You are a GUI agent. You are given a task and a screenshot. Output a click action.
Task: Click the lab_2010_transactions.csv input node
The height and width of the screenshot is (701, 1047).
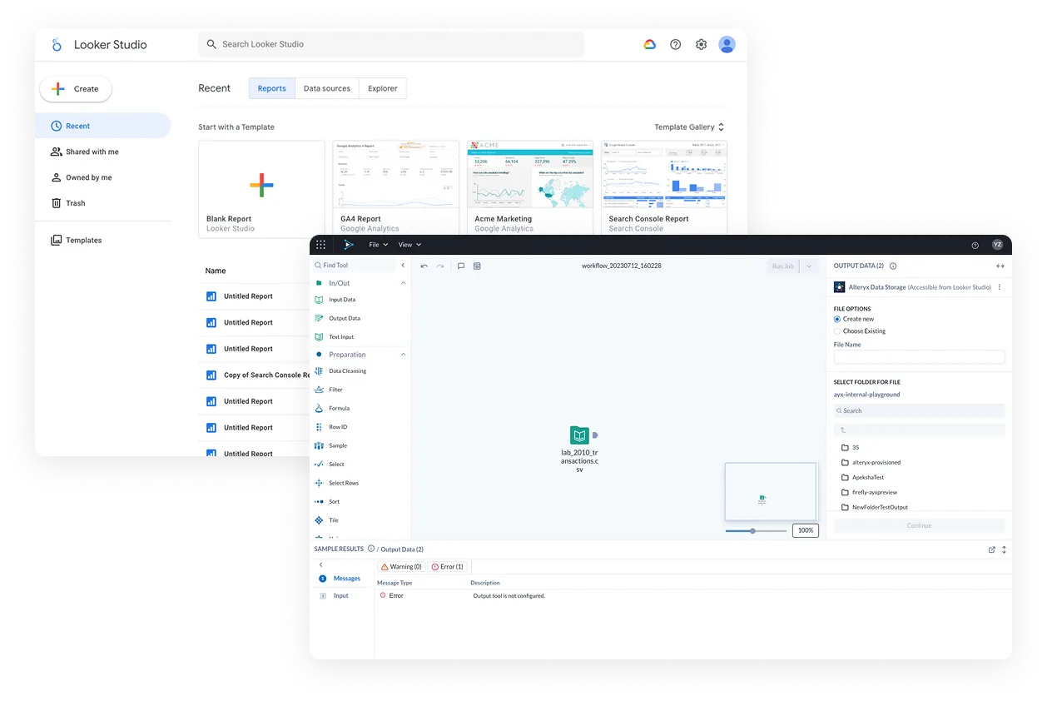(x=580, y=435)
